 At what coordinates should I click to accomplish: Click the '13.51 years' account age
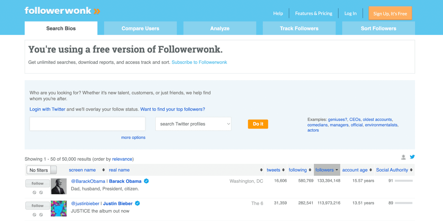(363, 203)
